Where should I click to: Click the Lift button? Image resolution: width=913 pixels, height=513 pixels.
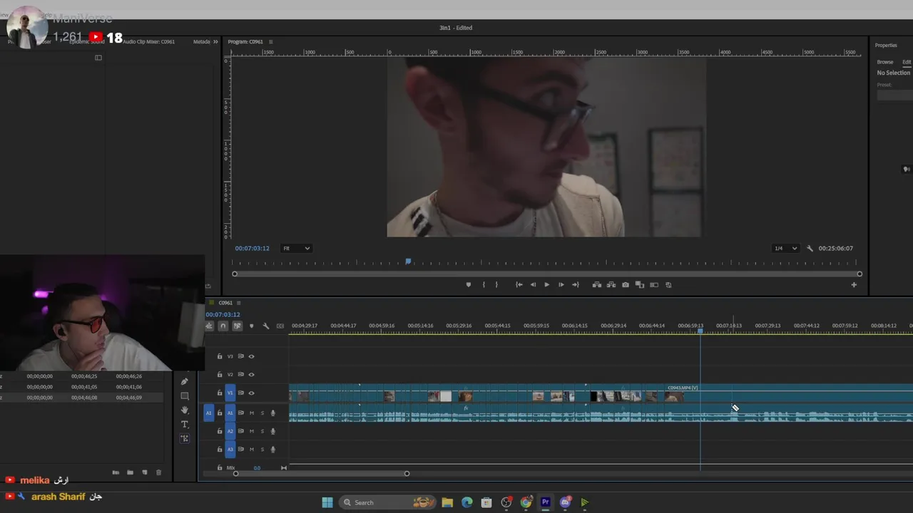coord(597,285)
